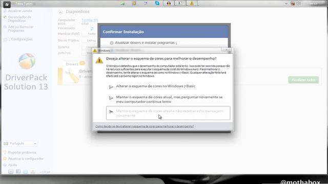Close the Windows color scheme dialog
The height and width of the screenshot is (184, 328).
227,50
